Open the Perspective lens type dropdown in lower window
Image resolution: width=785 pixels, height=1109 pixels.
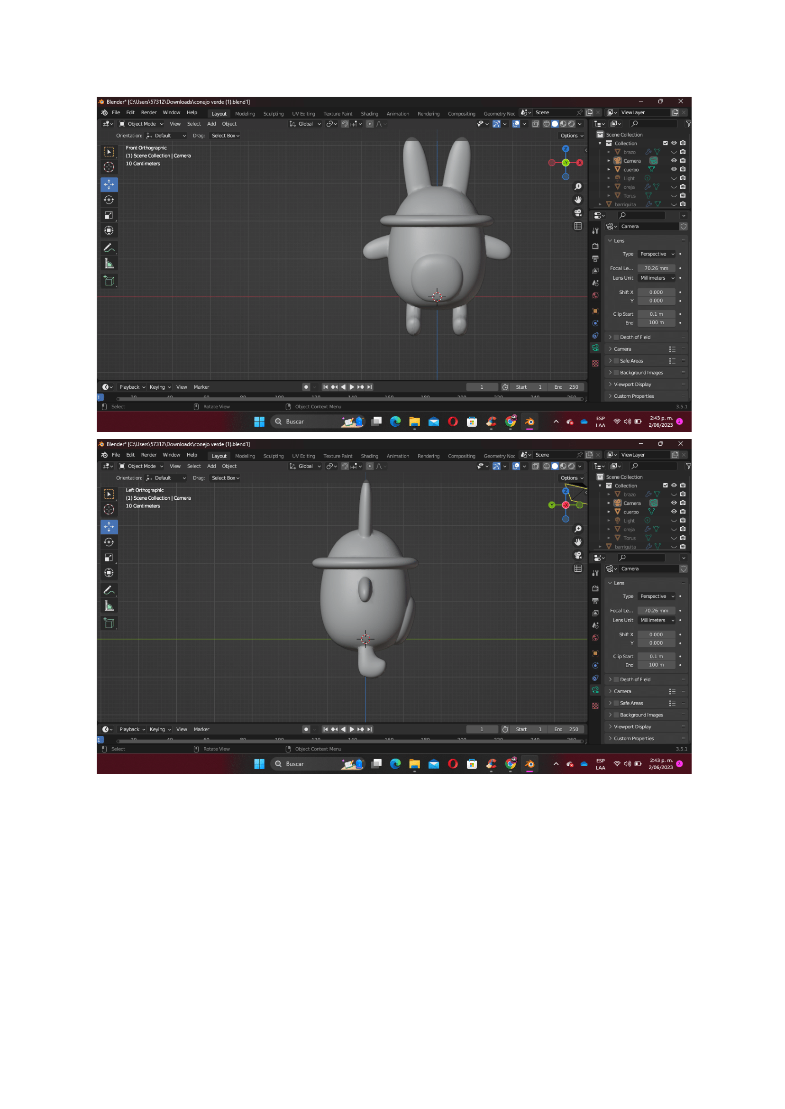tap(657, 596)
